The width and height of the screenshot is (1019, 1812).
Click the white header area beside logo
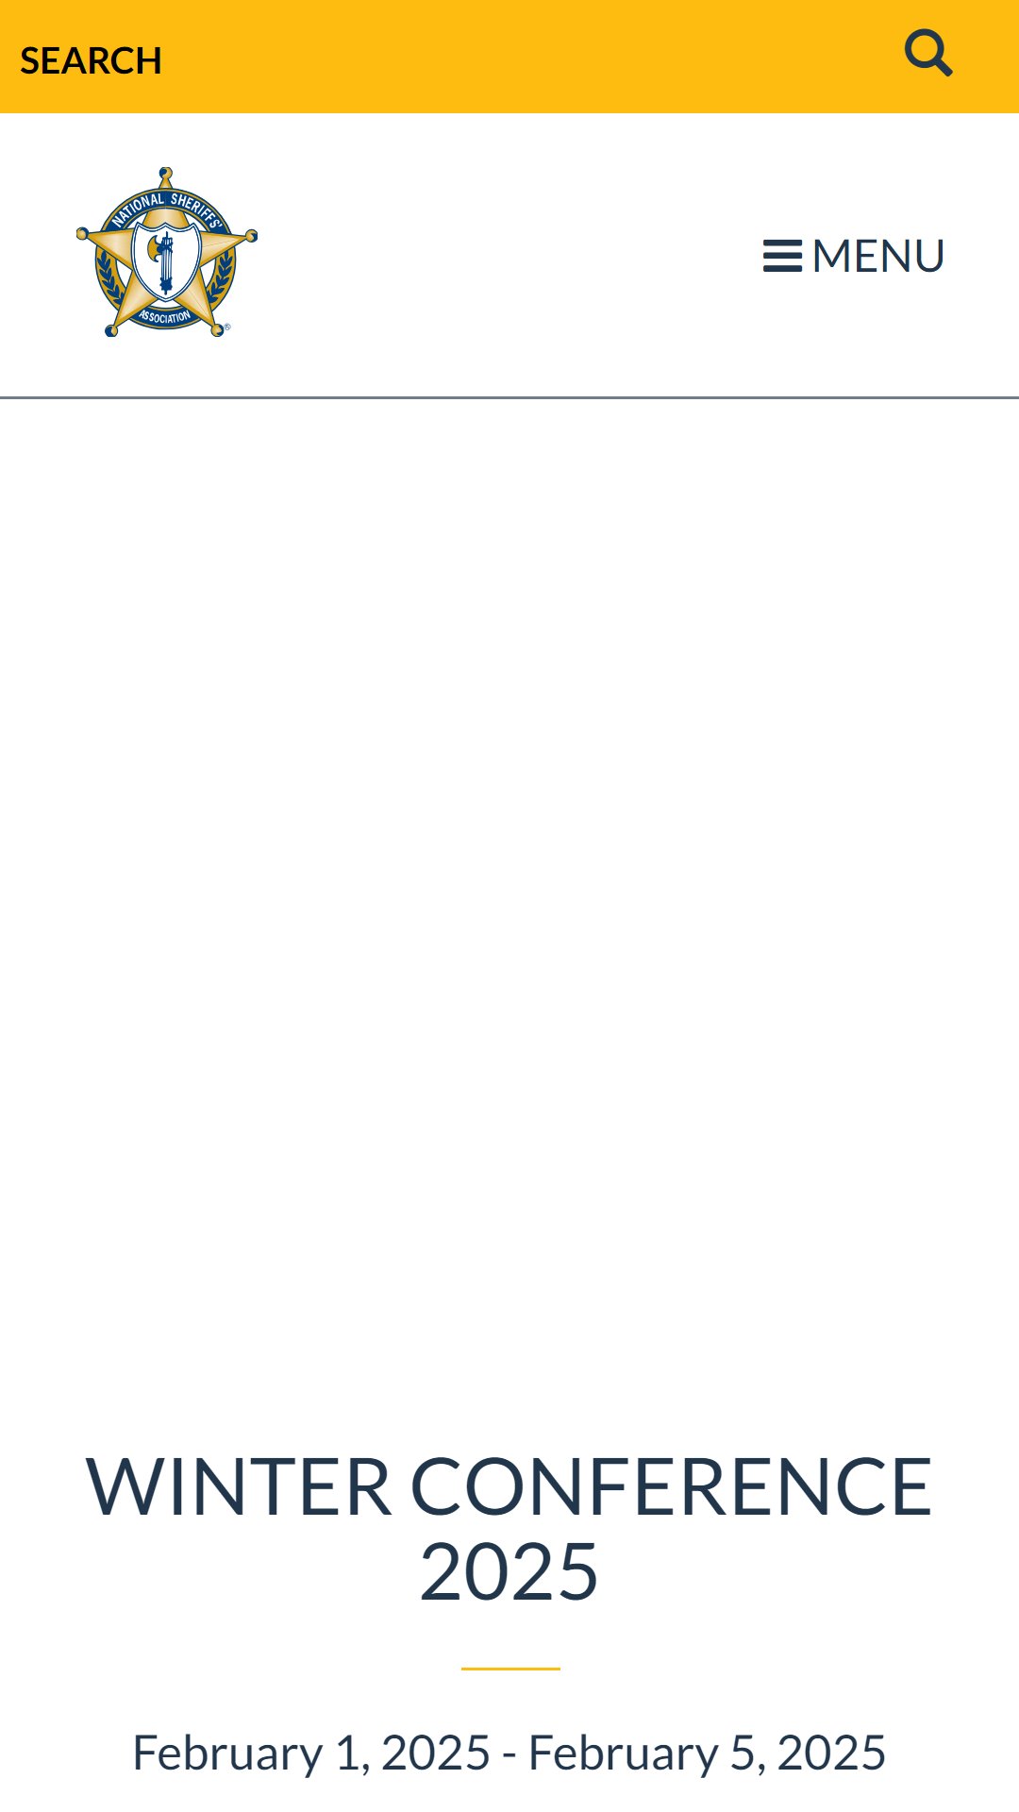(509, 255)
